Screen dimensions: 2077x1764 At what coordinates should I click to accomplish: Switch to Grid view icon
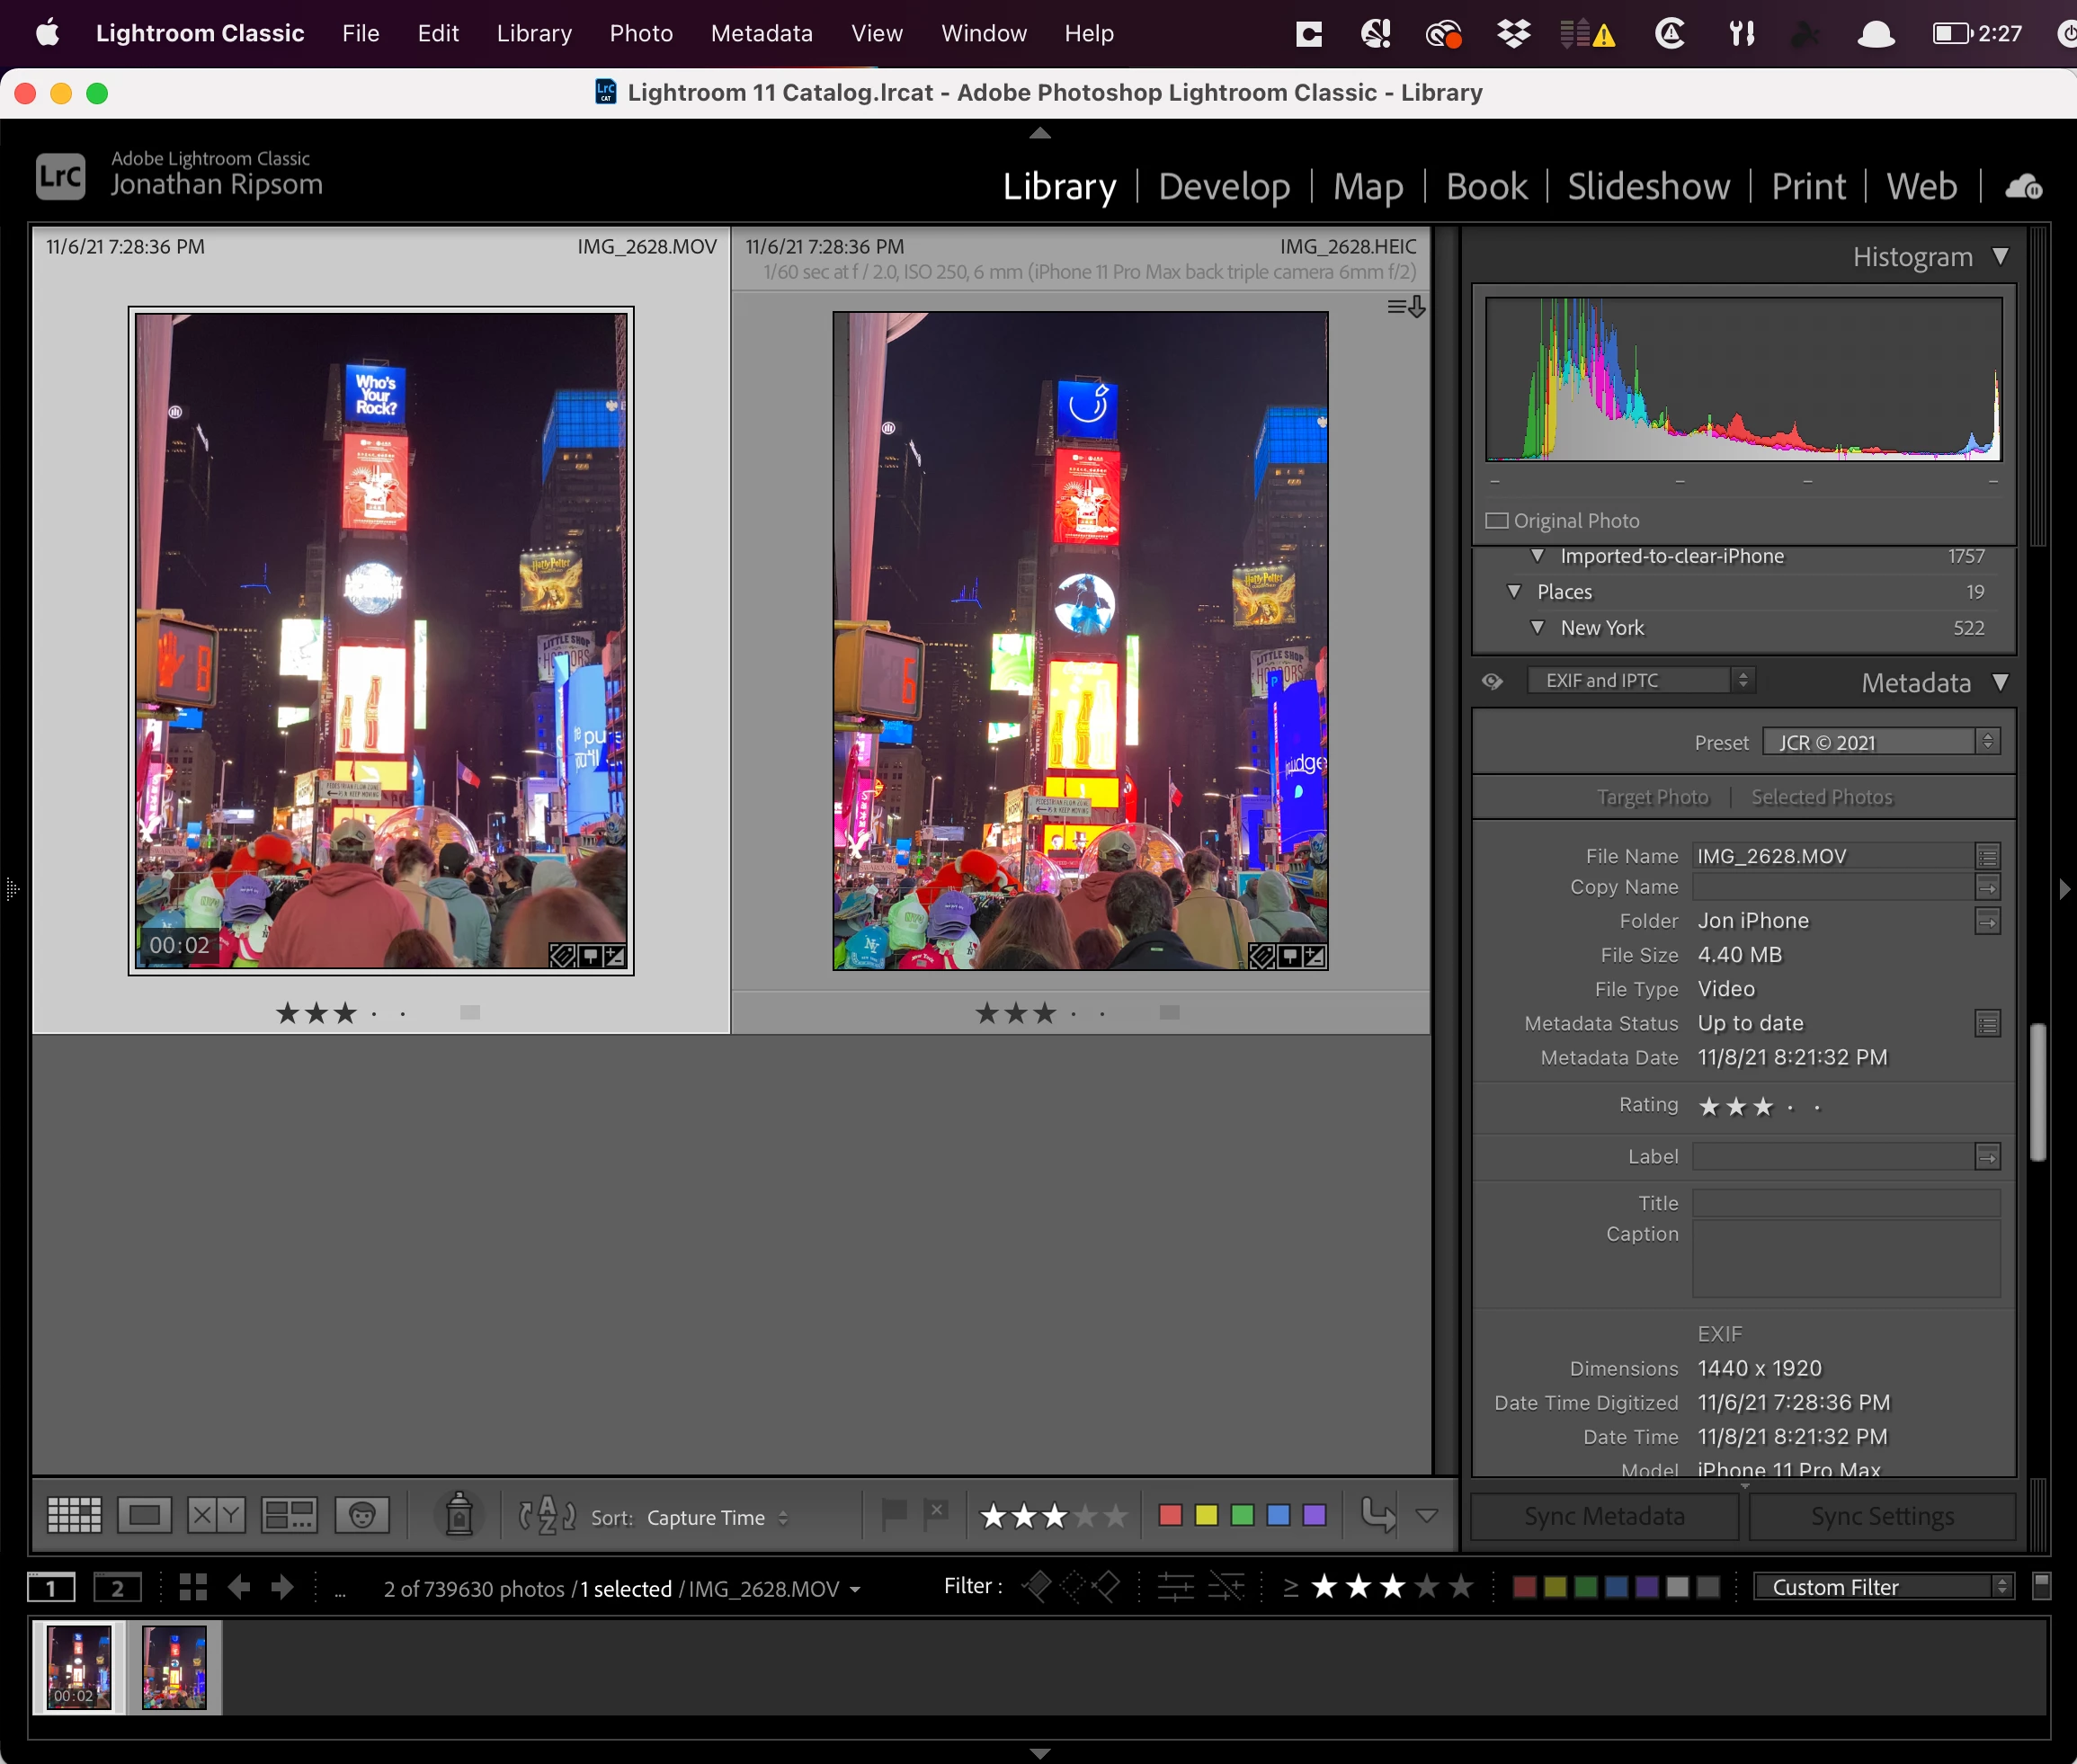74,1516
